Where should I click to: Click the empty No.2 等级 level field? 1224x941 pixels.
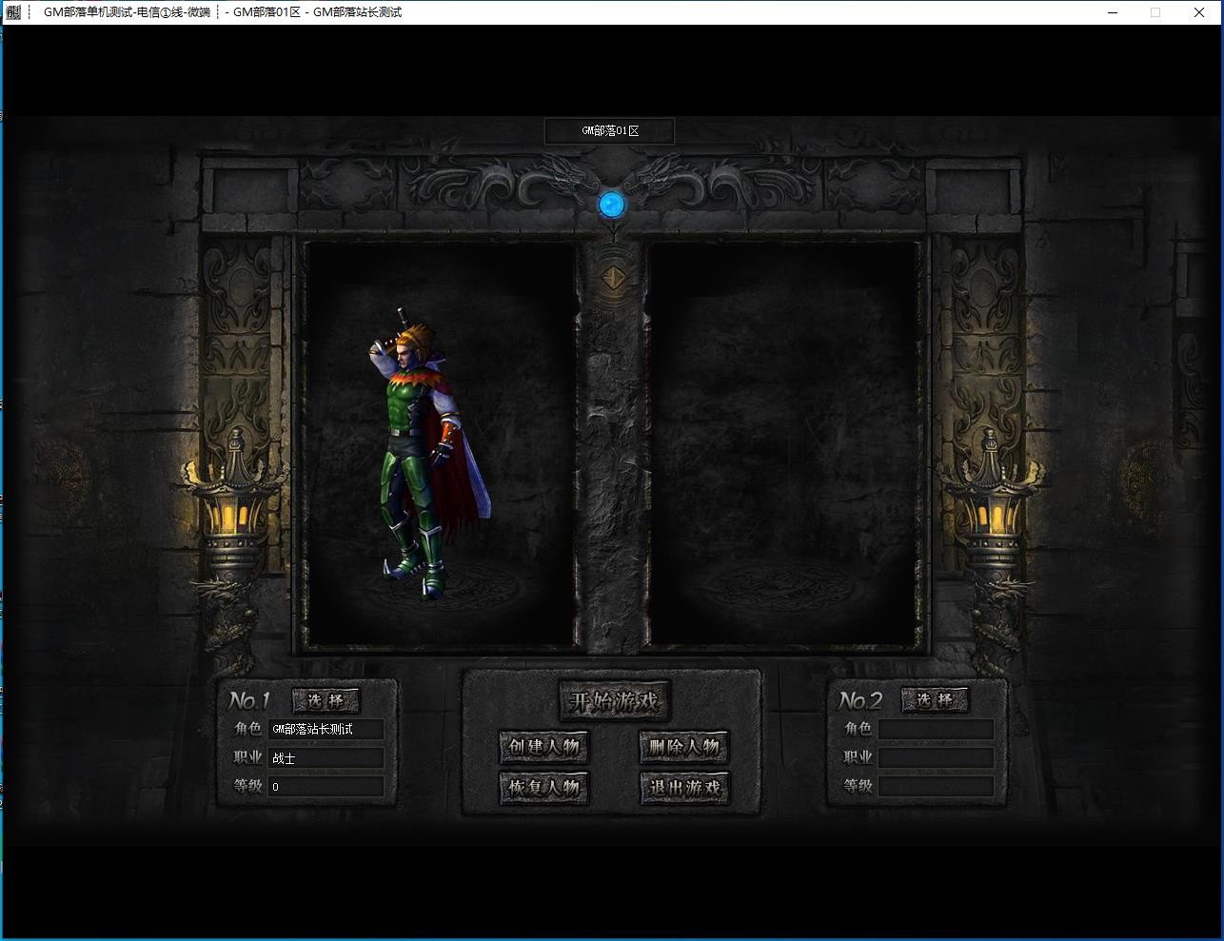pyautogui.click(x=936, y=786)
